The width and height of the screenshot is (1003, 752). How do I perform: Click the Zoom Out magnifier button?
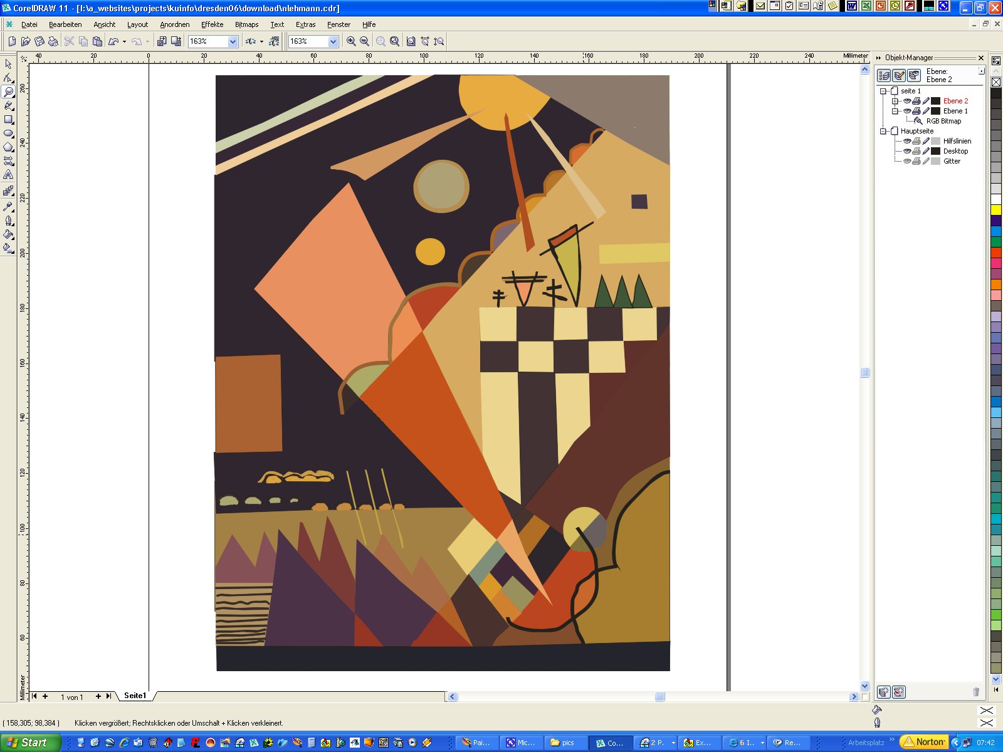click(x=364, y=41)
